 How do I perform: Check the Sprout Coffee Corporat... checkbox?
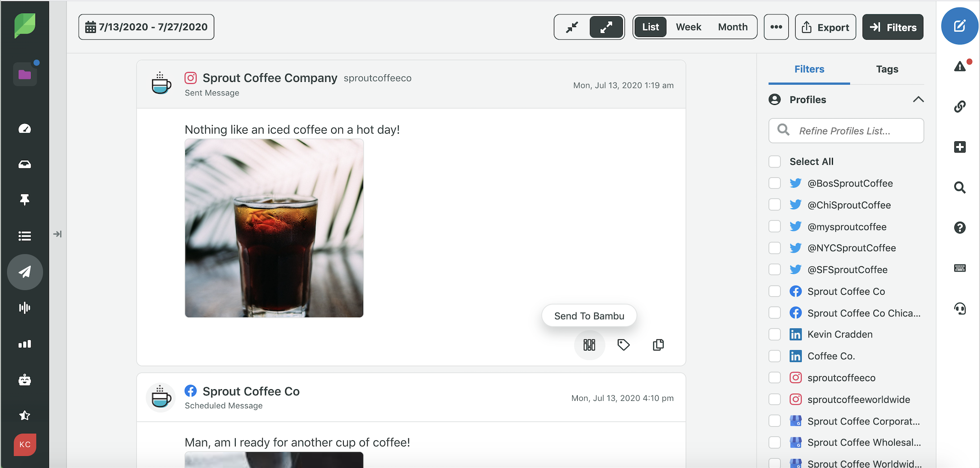pos(774,421)
